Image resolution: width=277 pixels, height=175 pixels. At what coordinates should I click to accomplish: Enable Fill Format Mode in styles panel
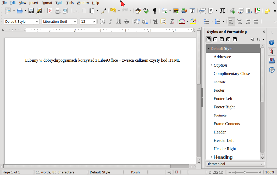(x=252, y=39)
